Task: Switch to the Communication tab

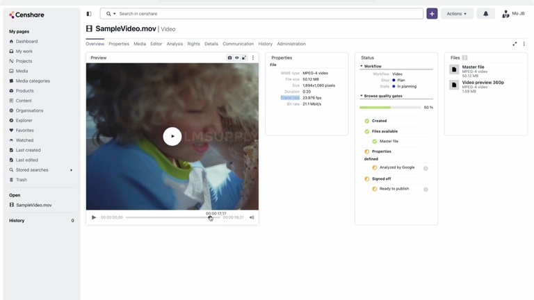Action: pyautogui.click(x=238, y=44)
